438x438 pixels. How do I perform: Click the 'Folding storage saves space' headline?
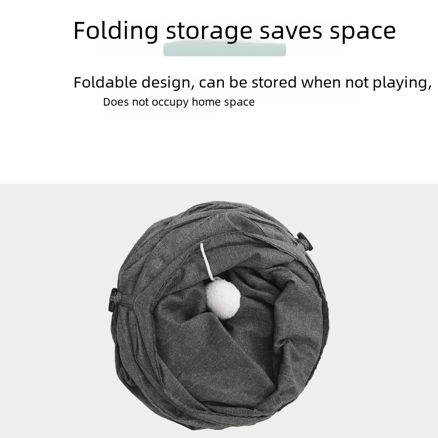tap(235, 31)
